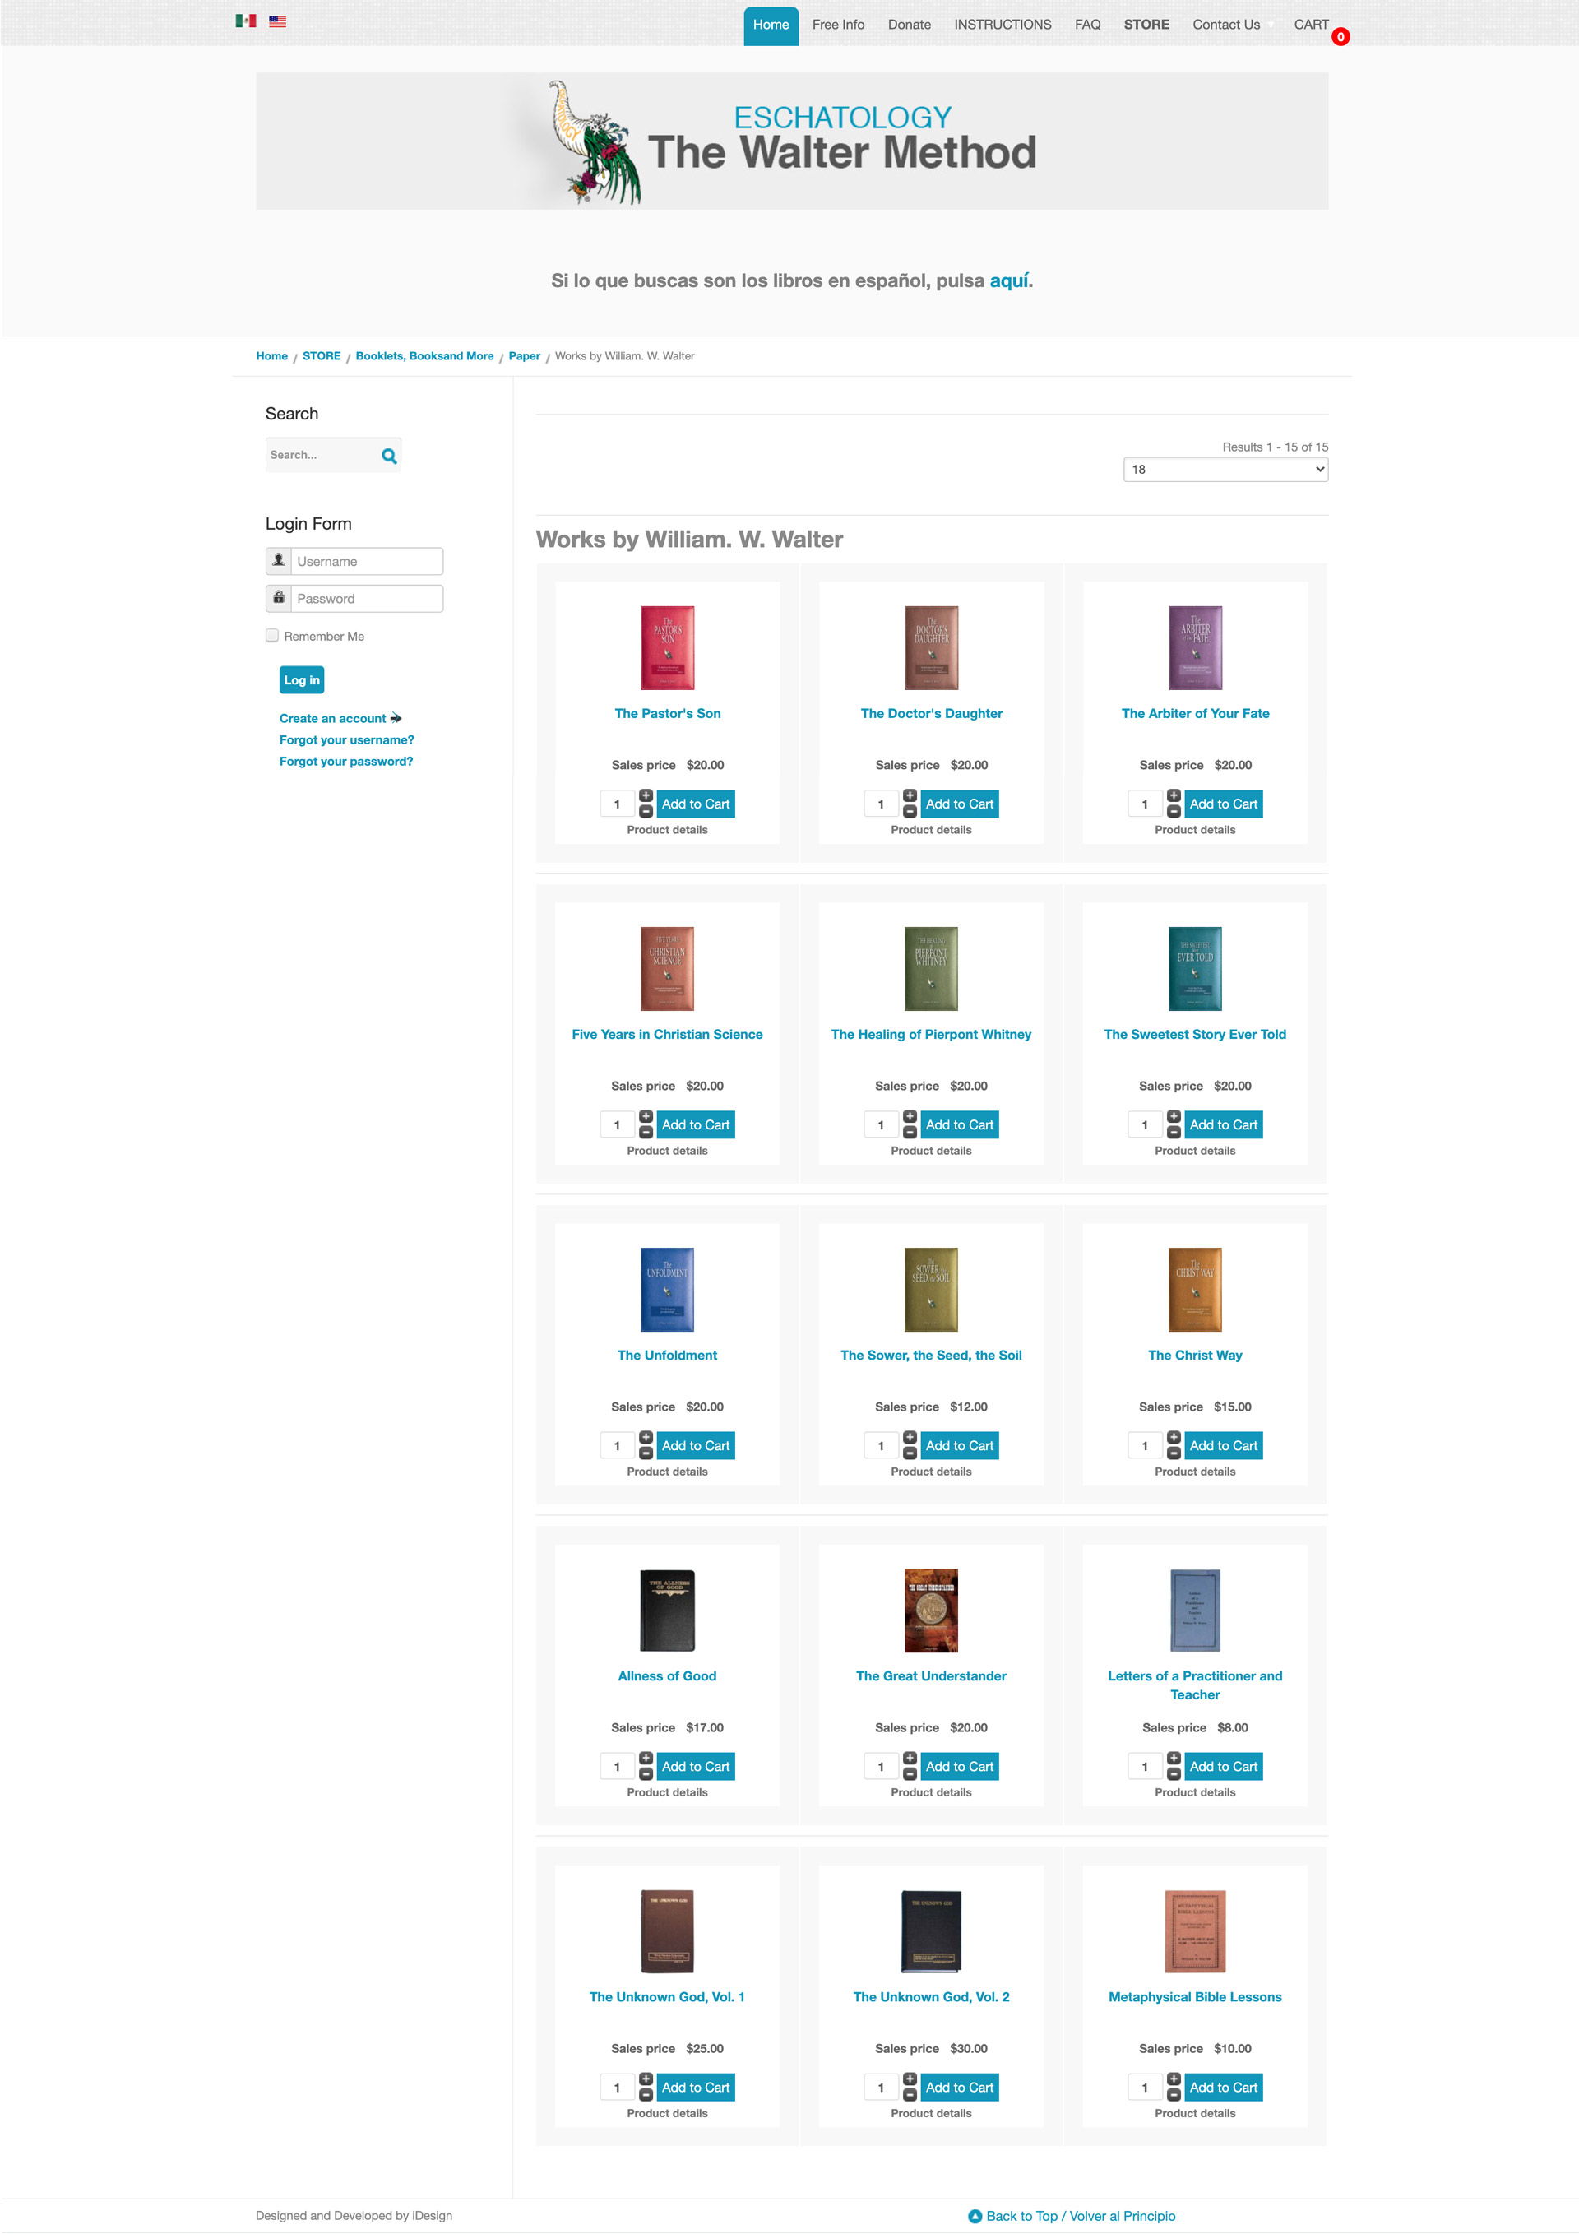
Task: Decrease quantity for The Doctor's Daughter
Action: coord(910,812)
